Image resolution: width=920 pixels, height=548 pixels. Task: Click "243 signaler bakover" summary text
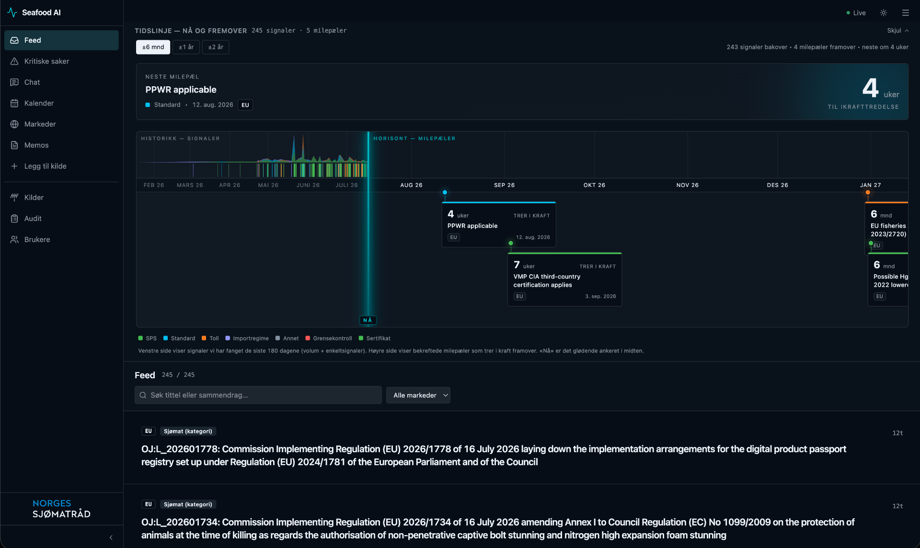tap(757, 47)
